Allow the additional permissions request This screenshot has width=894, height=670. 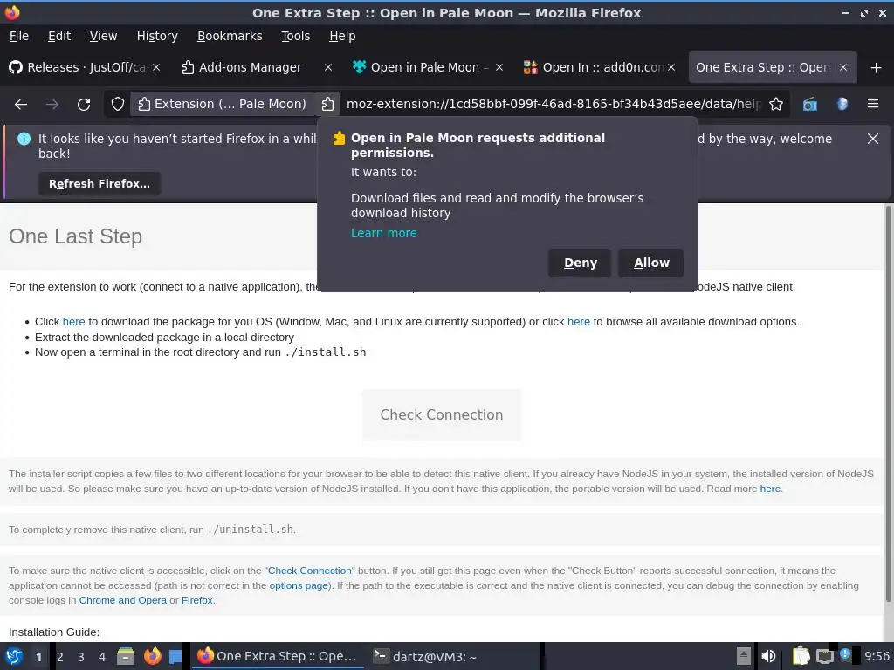pyautogui.click(x=651, y=263)
